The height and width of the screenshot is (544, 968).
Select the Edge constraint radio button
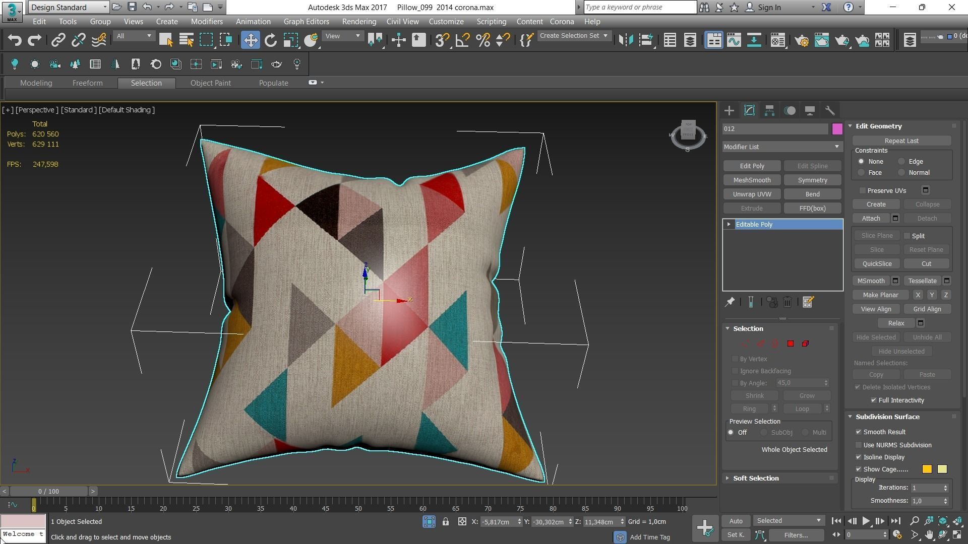[x=901, y=162]
